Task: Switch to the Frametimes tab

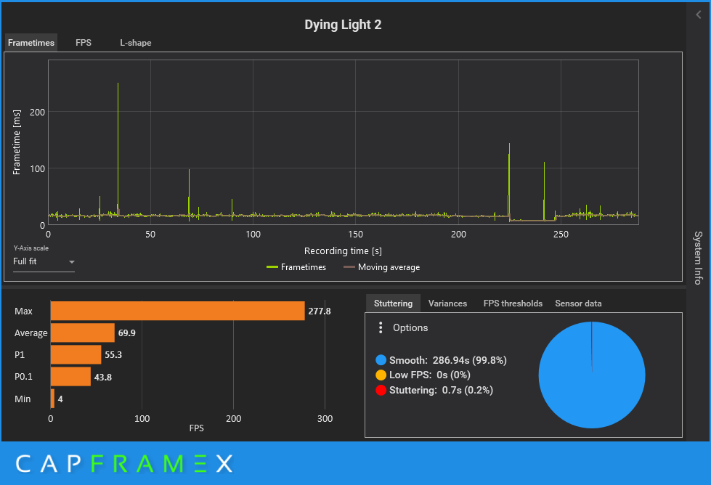Action: 31,43
